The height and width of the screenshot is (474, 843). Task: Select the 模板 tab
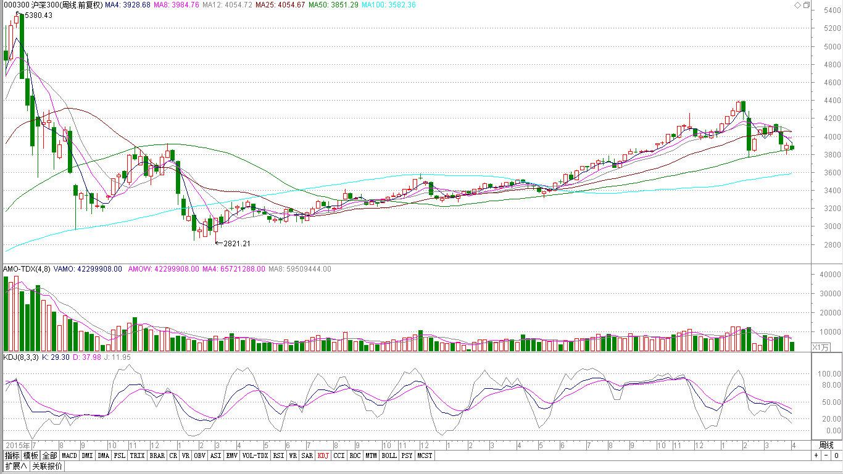coord(31,455)
